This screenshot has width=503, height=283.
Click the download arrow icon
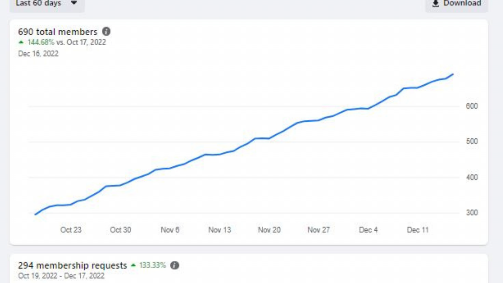coord(435,3)
